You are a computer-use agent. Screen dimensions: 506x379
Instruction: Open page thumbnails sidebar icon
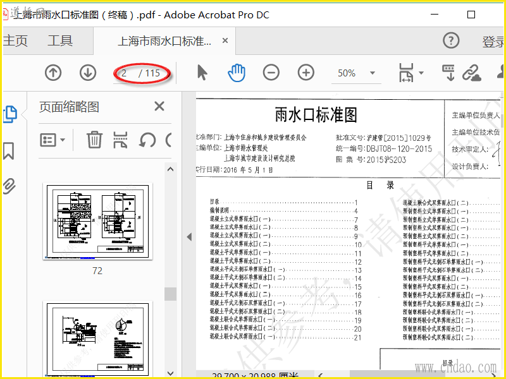tap(9, 114)
